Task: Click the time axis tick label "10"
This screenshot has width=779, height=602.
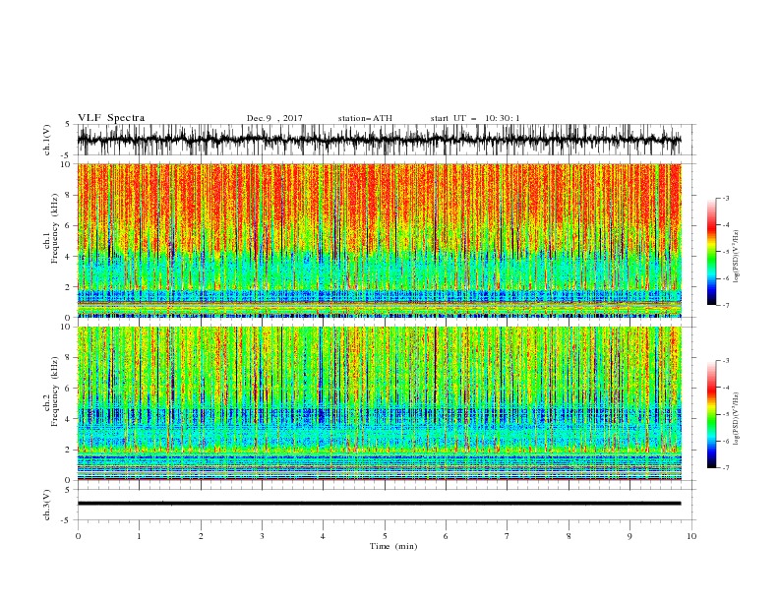Action: pos(691,536)
